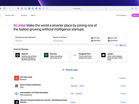Image resolution: width=139 pixels, height=104 pixels.
Task: Open the For Employers dropdown
Action: 122,15
